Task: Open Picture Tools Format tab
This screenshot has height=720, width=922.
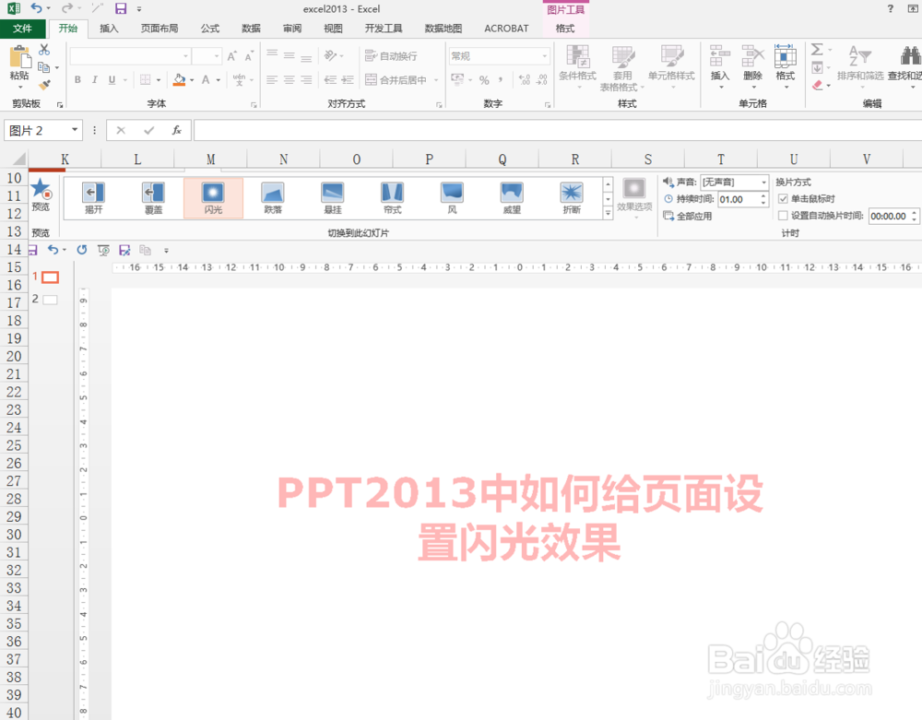Action: [565, 29]
